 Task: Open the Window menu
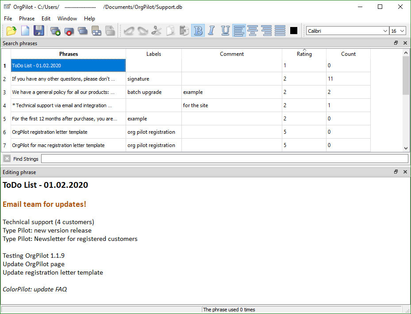[x=67, y=18]
